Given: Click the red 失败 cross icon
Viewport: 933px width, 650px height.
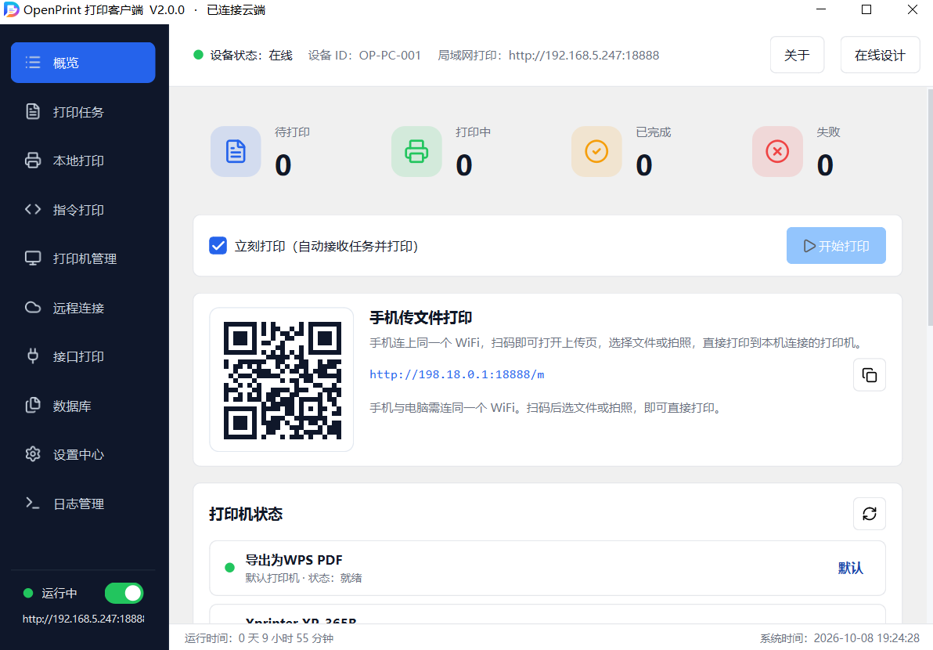Looking at the screenshot, I should [777, 151].
